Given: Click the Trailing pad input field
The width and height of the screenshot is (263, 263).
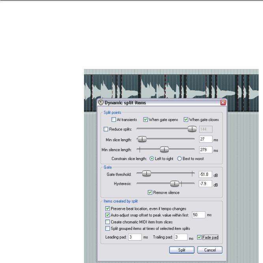Looking at the screenshot, I should (x=181, y=237).
